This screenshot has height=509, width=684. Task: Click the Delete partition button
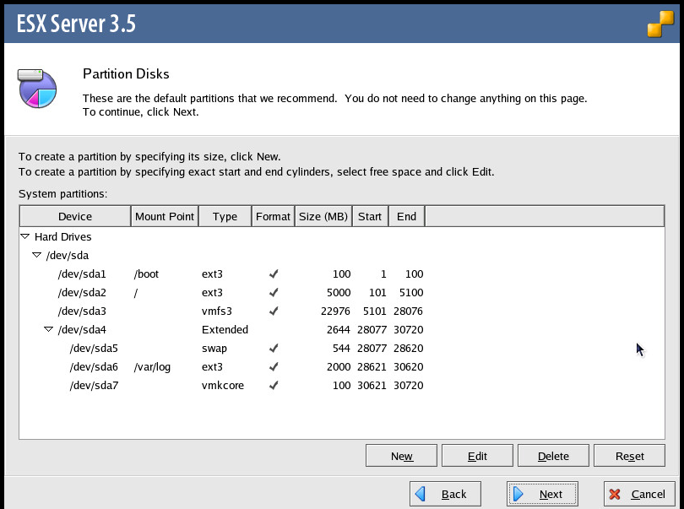pyautogui.click(x=553, y=456)
